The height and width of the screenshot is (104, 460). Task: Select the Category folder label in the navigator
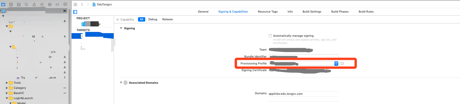(20, 88)
